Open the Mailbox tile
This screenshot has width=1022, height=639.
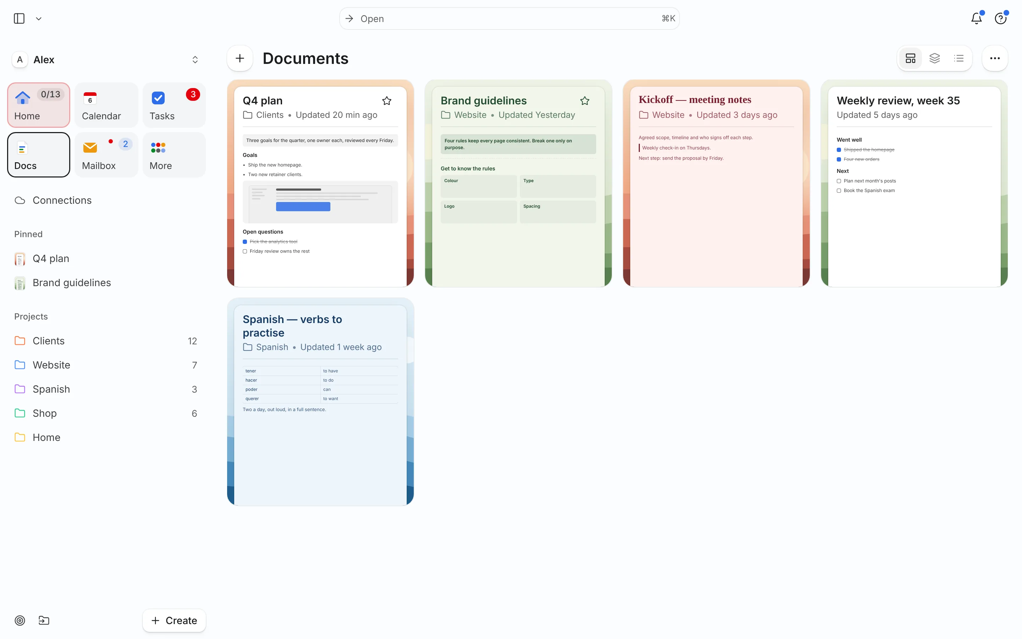coord(106,155)
